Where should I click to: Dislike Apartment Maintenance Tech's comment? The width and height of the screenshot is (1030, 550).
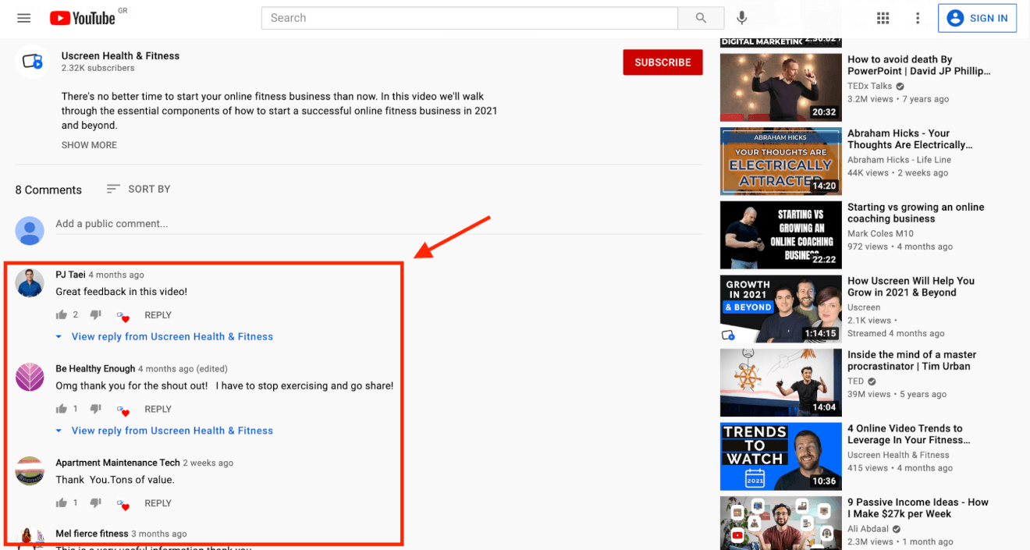(95, 503)
